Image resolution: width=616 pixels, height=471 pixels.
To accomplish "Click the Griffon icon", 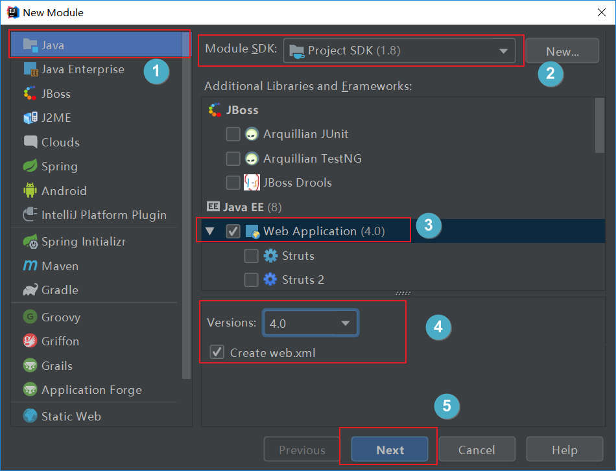I will [x=30, y=341].
